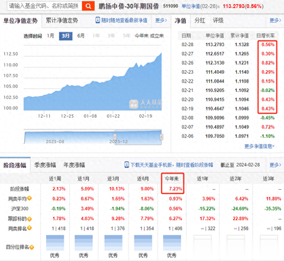
Task: Click the fund code 511090
Action: pyautogui.click(x=170, y=6)
